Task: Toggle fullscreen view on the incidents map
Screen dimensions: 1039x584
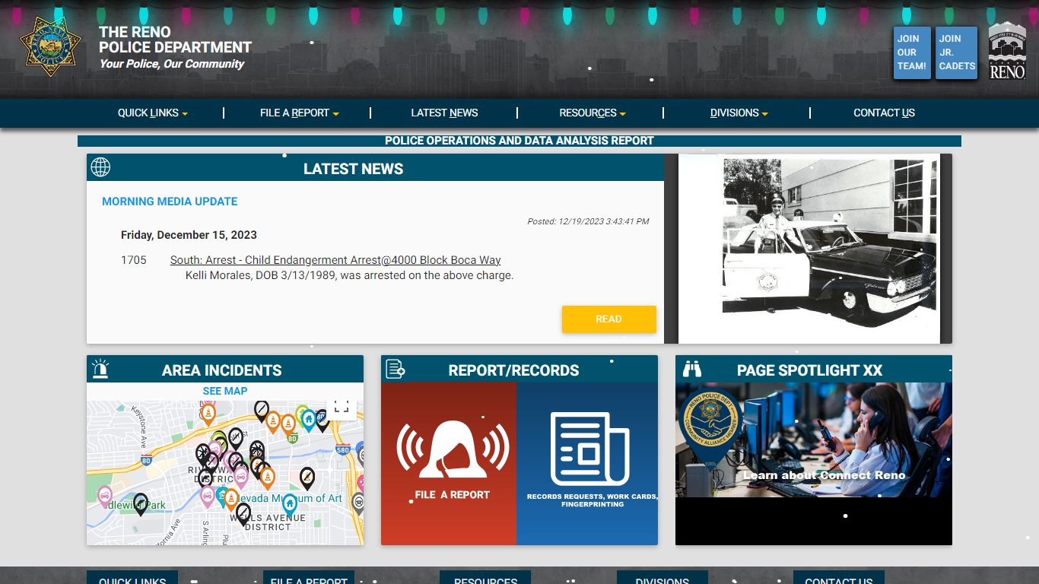Action: point(342,406)
